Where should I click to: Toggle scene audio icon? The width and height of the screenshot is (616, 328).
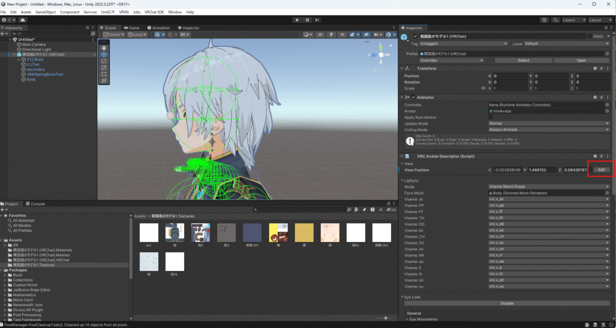pyautogui.click(x=342, y=34)
